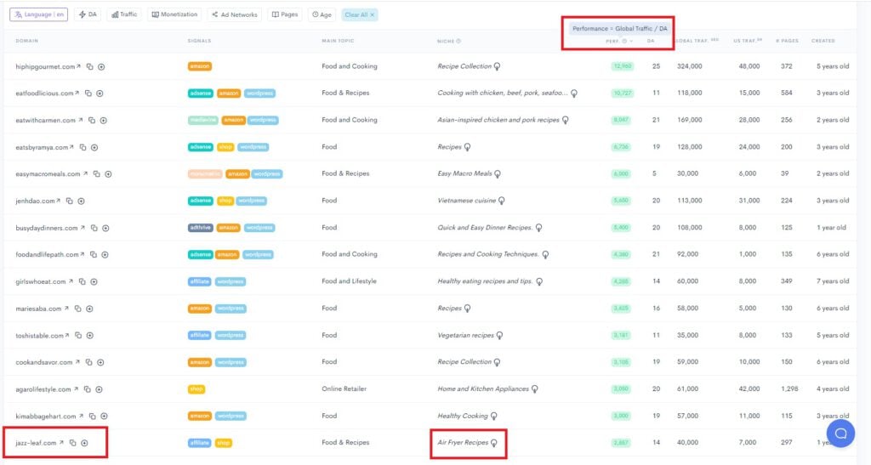This screenshot has height=465, width=871.
Task: Open eatwithcarmen.com via its external arrow icon
Action: pos(81,120)
